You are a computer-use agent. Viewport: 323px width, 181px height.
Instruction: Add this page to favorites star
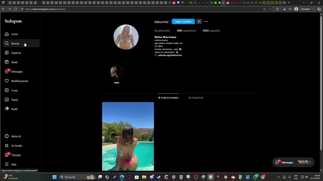[x=270, y=9]
